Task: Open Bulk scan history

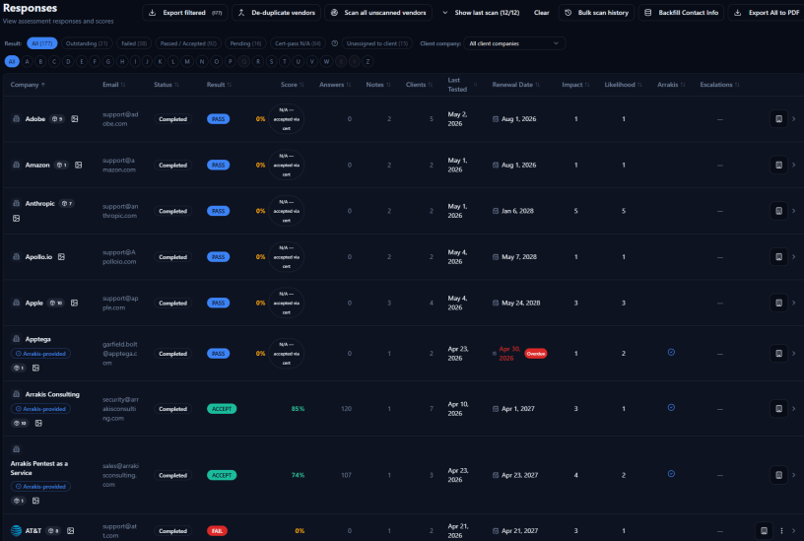Action: click(x=596, y=12)
